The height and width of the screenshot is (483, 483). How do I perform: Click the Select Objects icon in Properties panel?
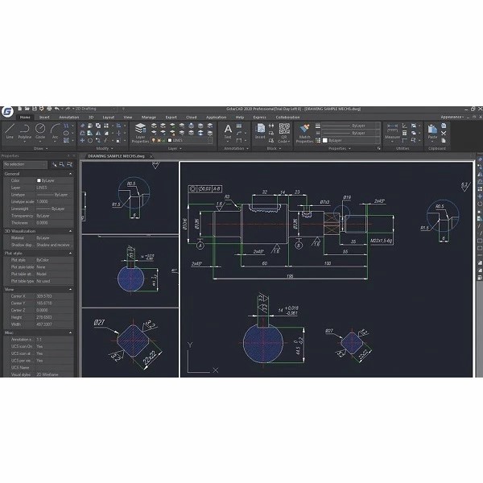click(x=62, y=164)
